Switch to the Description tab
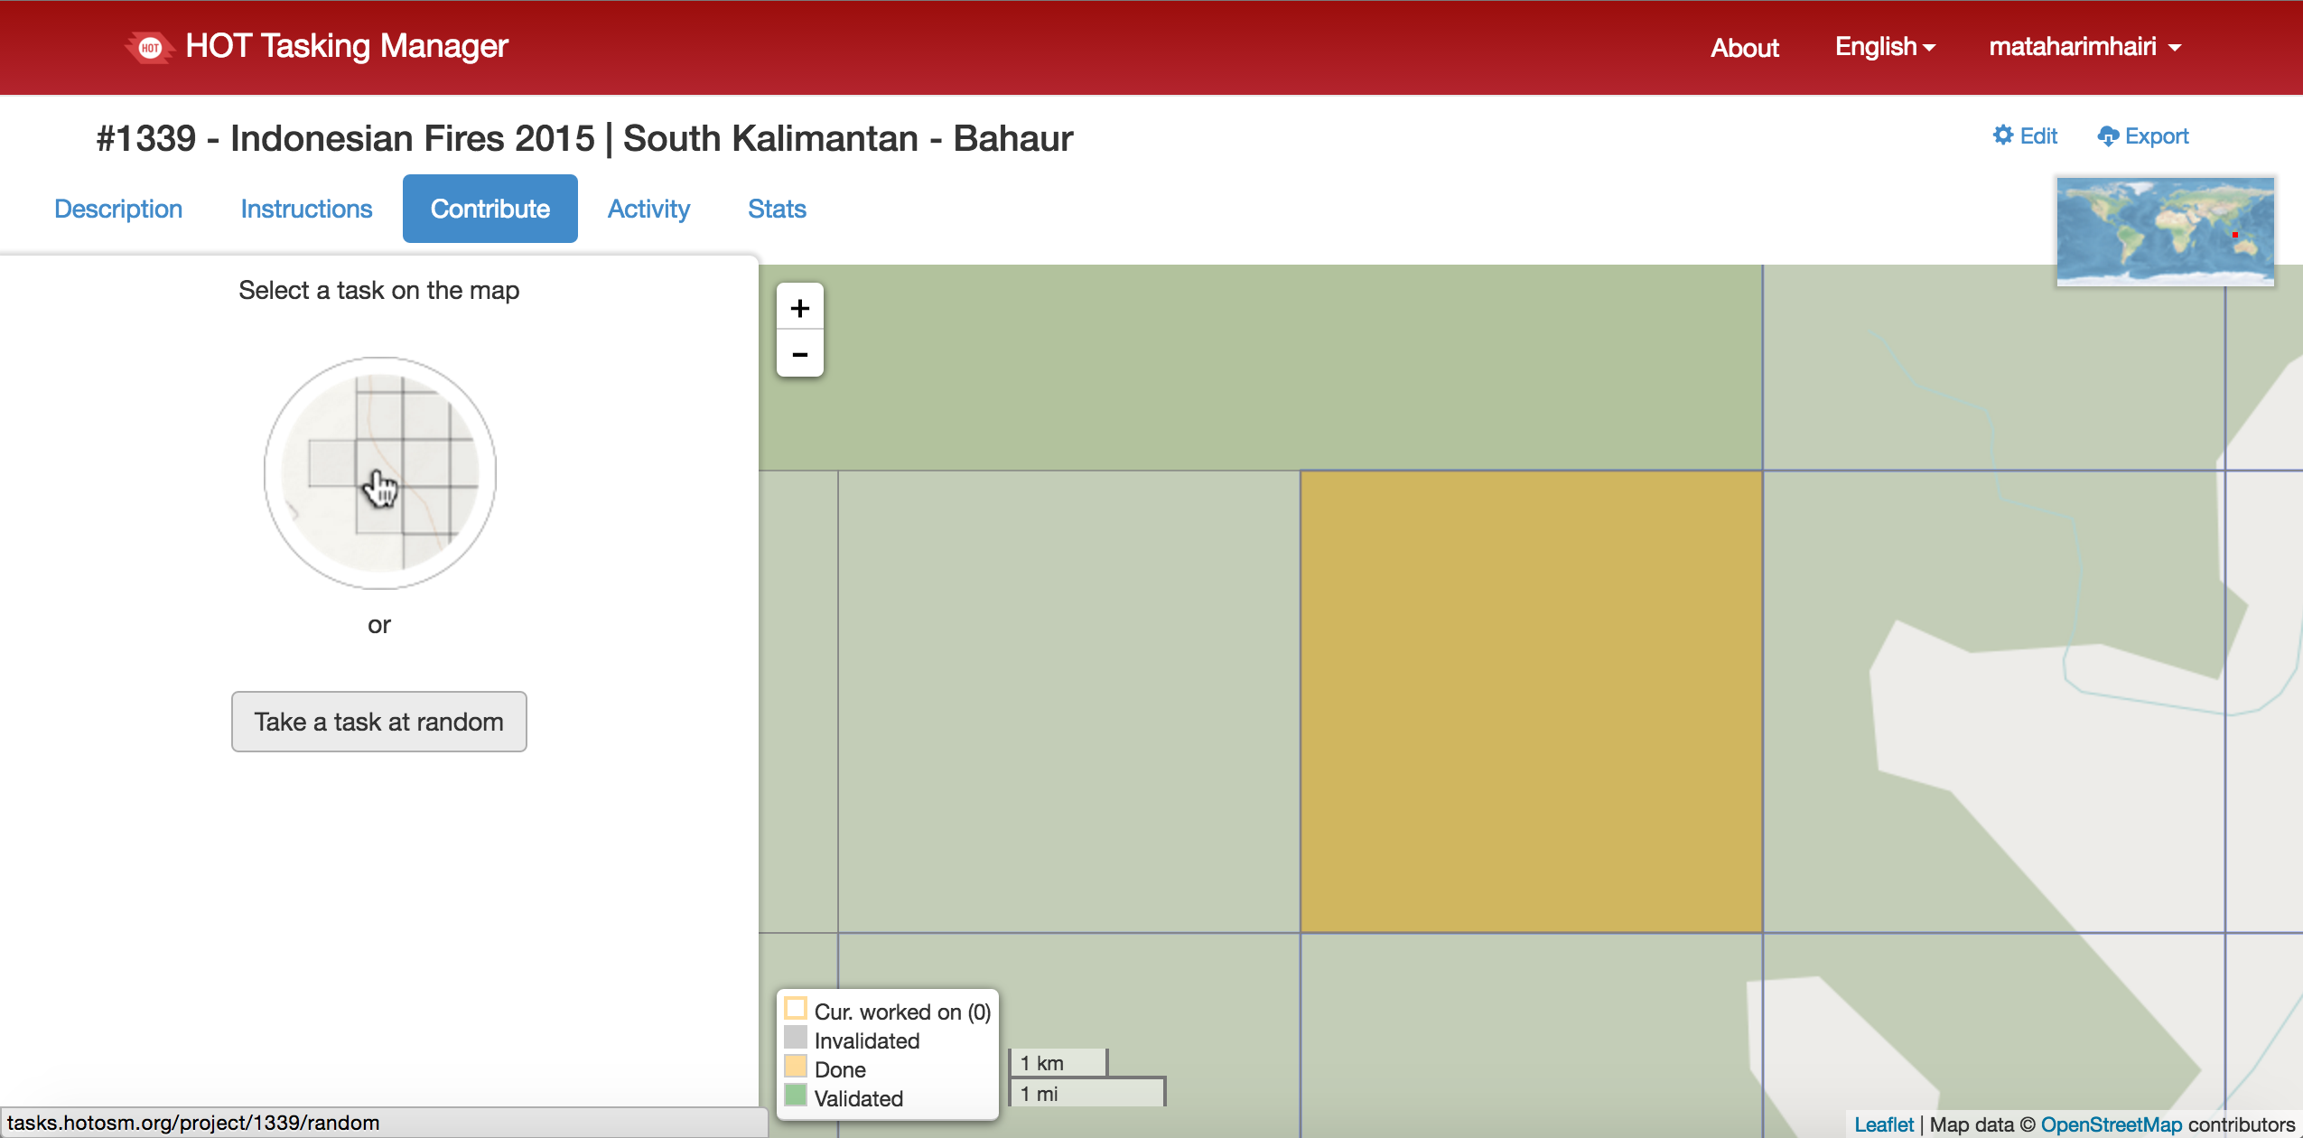This screenshot has height=1138, width=2303. (x=118, y=209)
